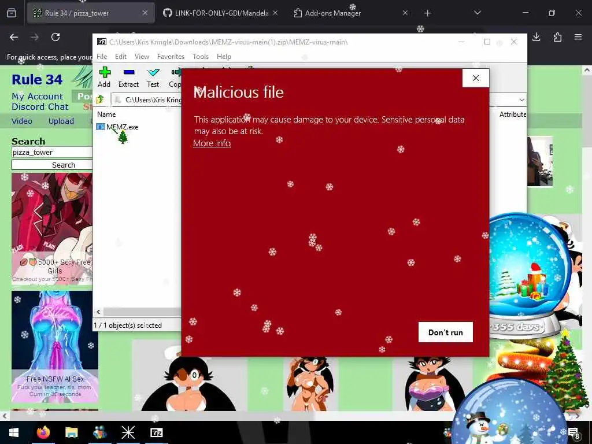Viewport: 592px width, 444px height.
Task: Click left arrow of page horizontal scrollbar
Action: click(4, 416)
